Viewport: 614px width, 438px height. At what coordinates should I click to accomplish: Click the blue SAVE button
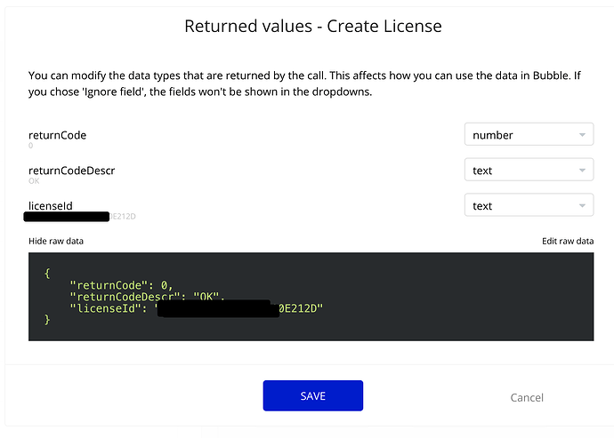coord(313,395)
